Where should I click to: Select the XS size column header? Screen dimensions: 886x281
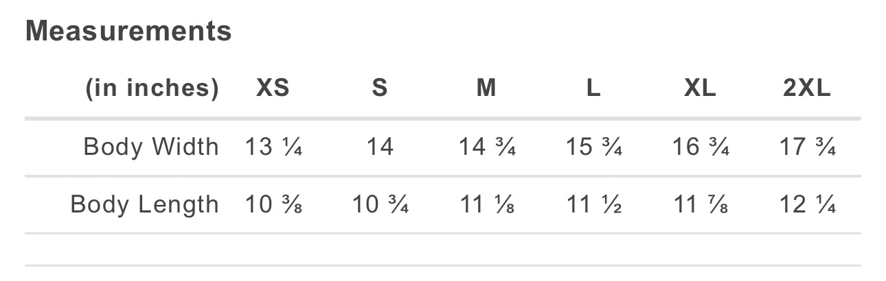[x=273, y=88]
